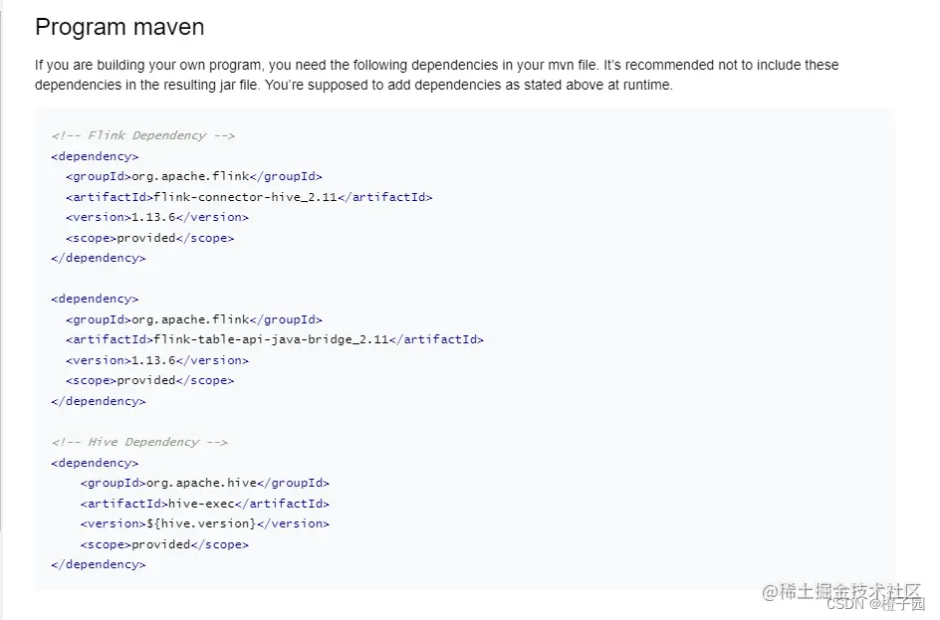Click the first org.apache.flink groupId line
940x620 pixels.
(193, 177)
